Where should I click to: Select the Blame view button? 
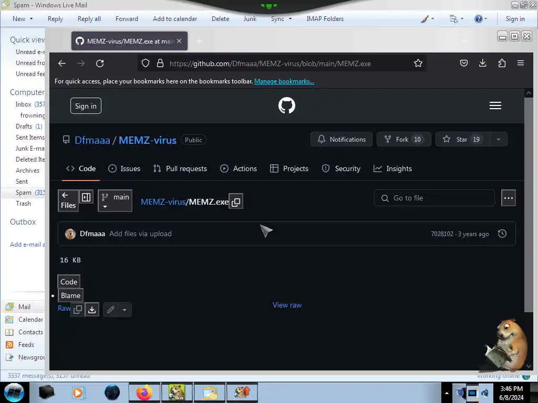click(x=70, y=295)
